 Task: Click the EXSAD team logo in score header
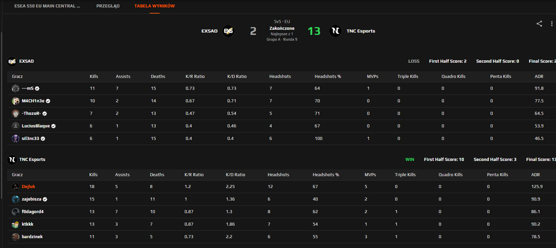[228, 31]
